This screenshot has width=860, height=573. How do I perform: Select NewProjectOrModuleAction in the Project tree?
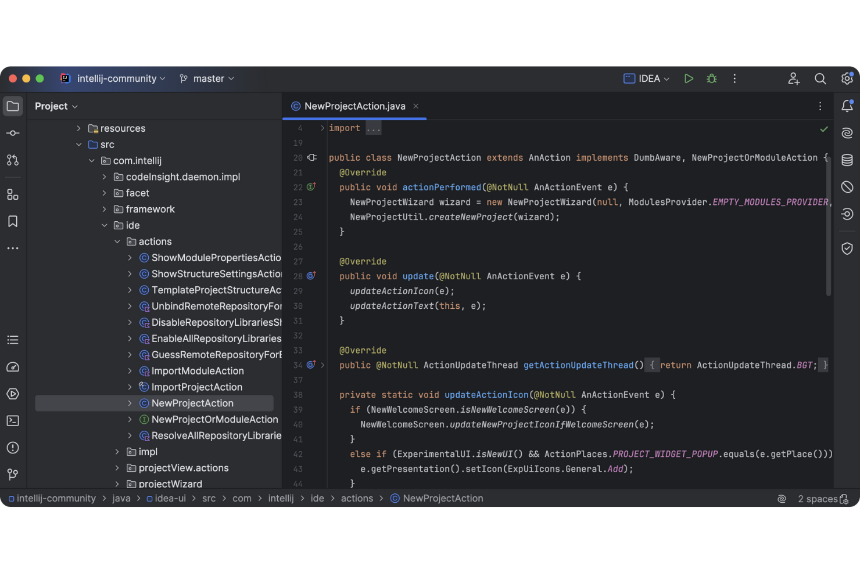click(x=214, y=419)
